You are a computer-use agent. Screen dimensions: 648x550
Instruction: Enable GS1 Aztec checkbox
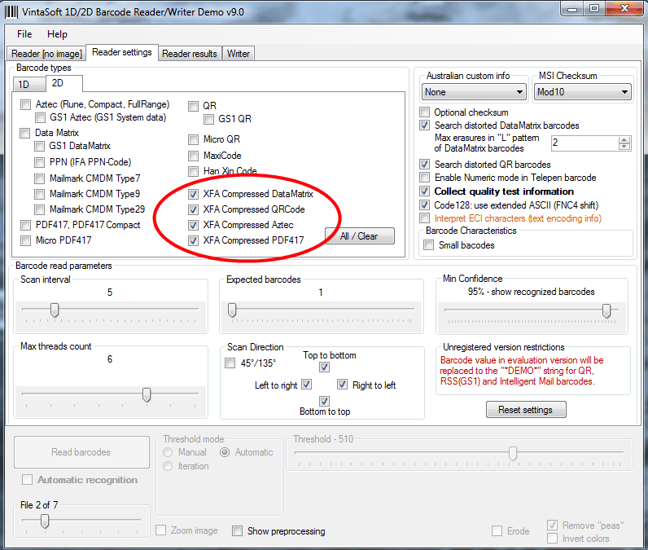coord(40,118)
